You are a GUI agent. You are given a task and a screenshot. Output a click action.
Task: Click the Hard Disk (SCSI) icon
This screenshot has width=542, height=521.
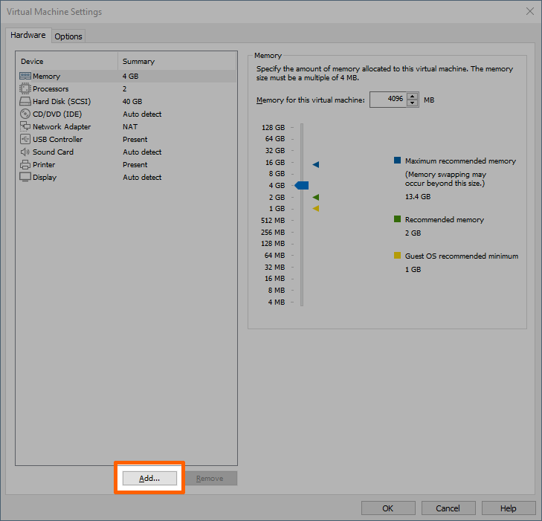coord(25,102)
